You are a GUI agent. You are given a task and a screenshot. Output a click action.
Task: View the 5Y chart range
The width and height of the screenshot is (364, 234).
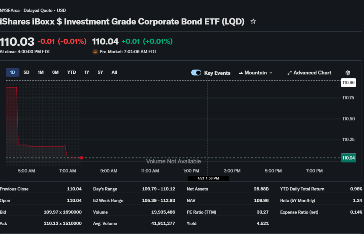coord(100,72)
